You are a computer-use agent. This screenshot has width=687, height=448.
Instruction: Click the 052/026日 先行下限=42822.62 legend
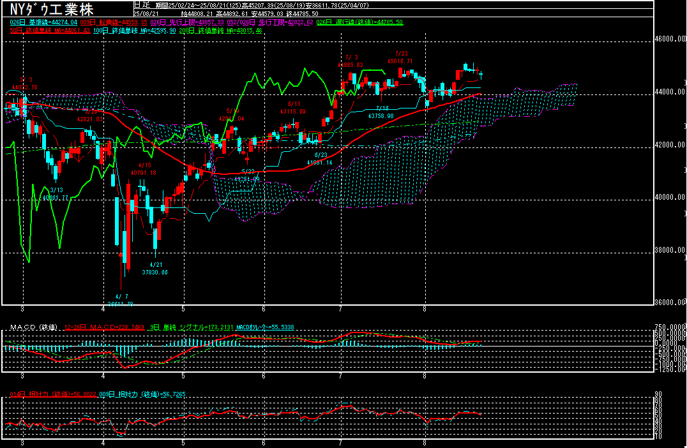tap(270, 22)
